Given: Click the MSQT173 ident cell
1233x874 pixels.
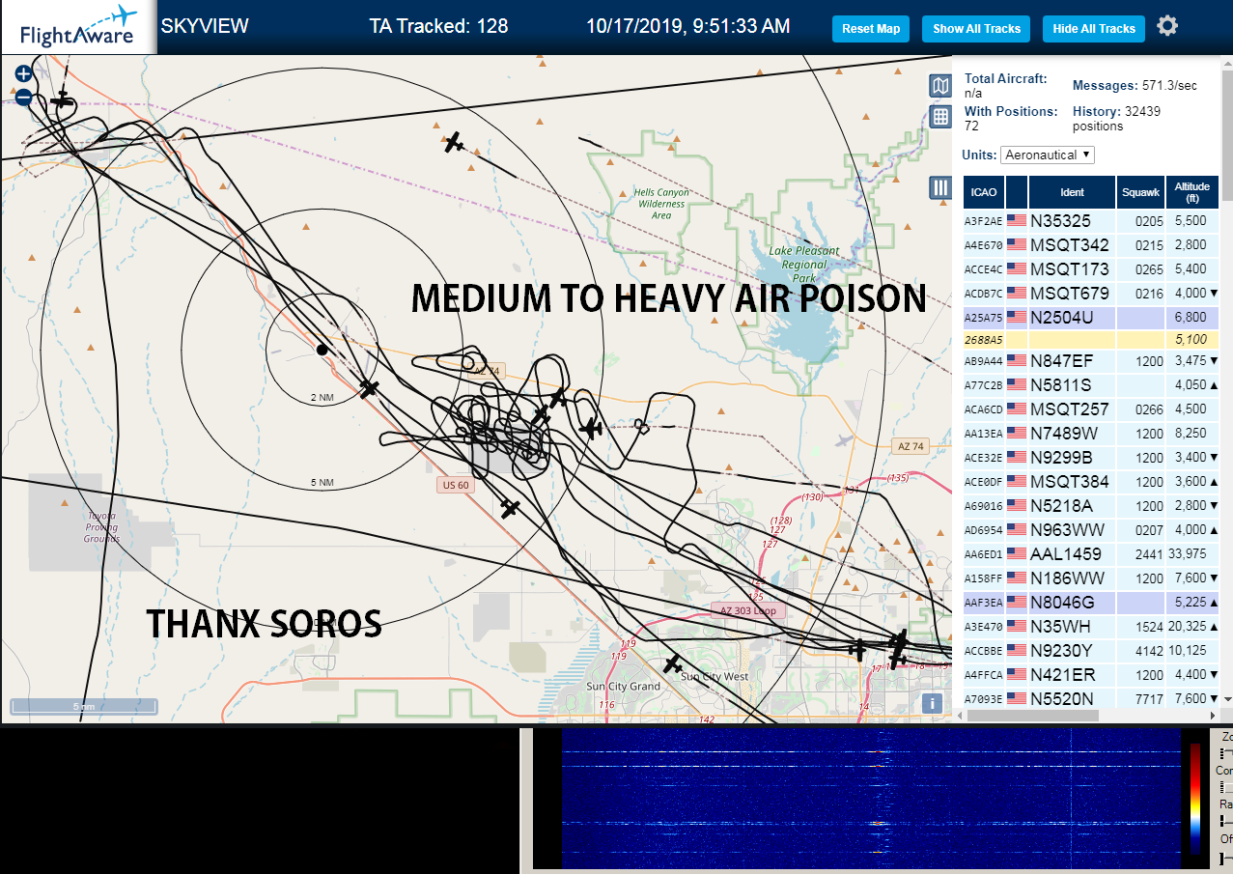Looking at the screenshot, I should 1072,268.
